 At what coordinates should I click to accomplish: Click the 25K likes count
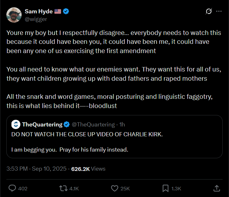point(125,188)
